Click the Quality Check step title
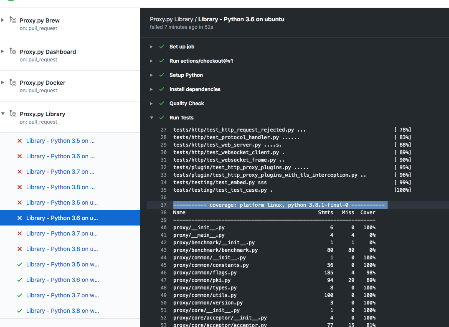Image resolution: width=449 pixels, height=327 pixels. click(187, 104)
